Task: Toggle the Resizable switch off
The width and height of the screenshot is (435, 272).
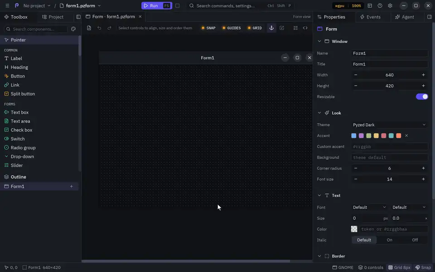Action: pos(422,97)
